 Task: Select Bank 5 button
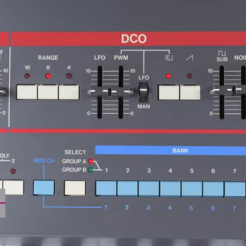[192, 189]
